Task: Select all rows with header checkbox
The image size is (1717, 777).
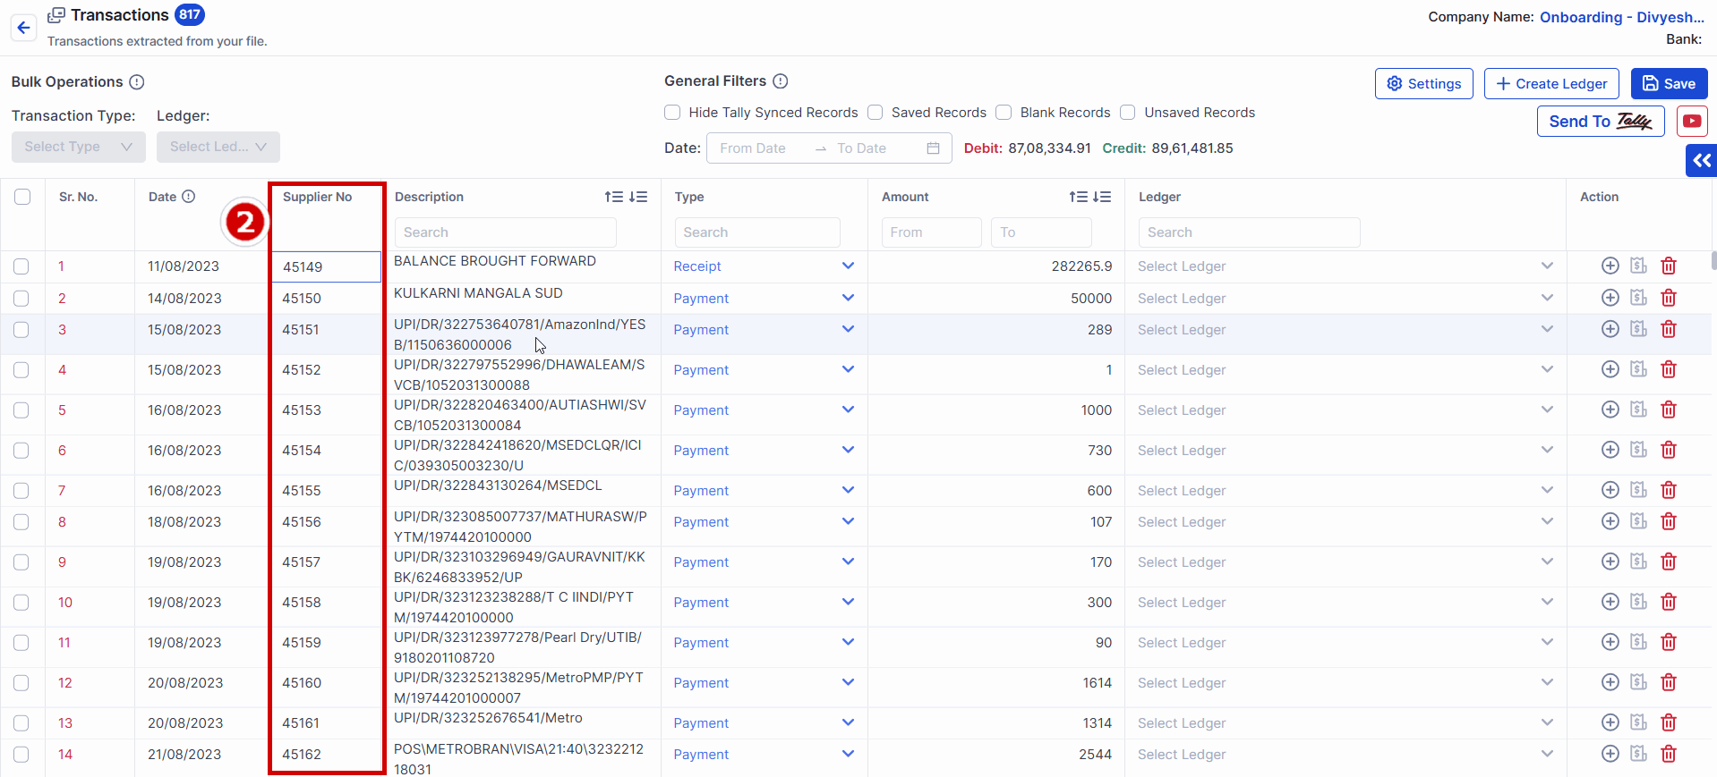Action: 22,197
